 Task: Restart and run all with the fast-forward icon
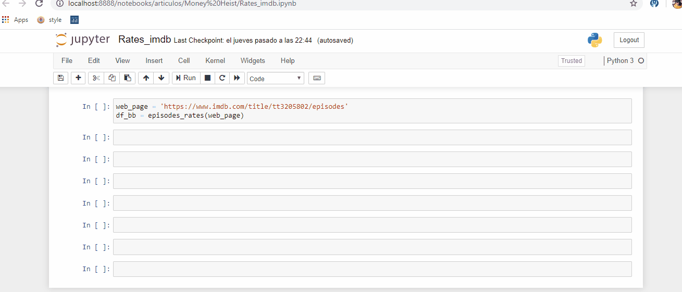(237, 78)
